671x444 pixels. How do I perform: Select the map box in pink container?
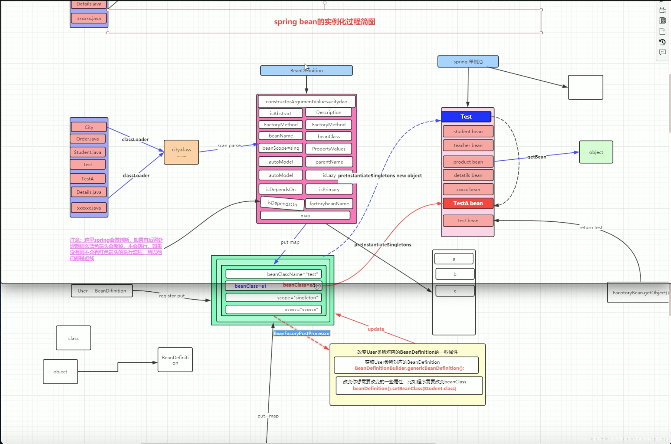(x=305, y=215)
